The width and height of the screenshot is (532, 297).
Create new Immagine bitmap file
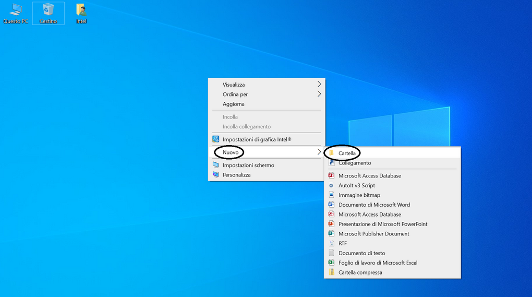point(393,195)
